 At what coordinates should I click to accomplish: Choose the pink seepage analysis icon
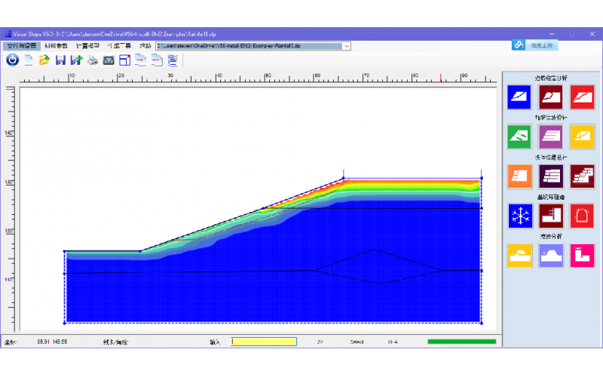[582, 256]
